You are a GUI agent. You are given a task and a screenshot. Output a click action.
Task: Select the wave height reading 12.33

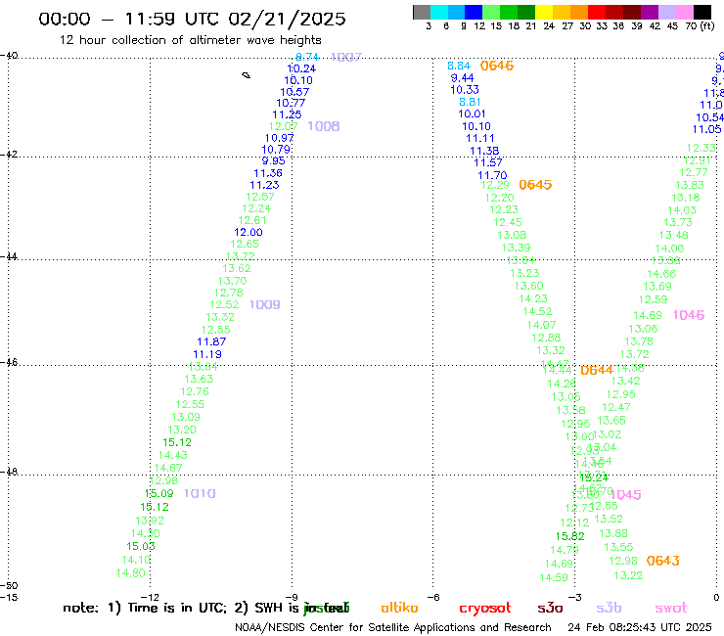click(701, 148)
